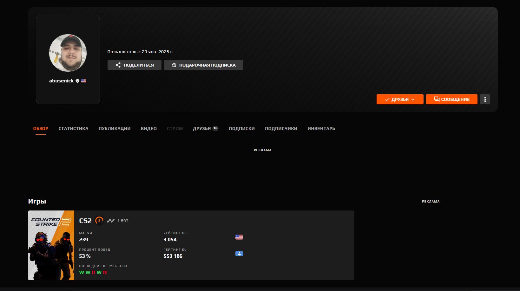Open the ДРУЗЬЯ tab with the 16 count
This screenshot has height=291, width=520.
tap(205, 128)
